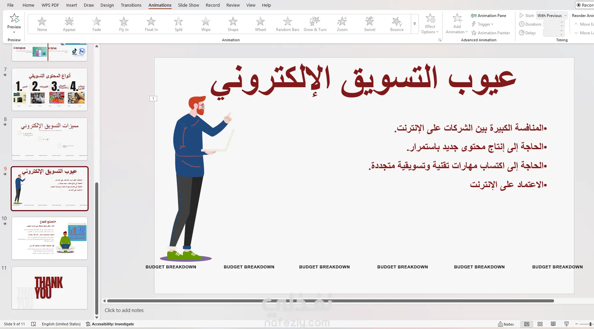
Task: Choose the Wipe animation
Action: tap(206, 24)
